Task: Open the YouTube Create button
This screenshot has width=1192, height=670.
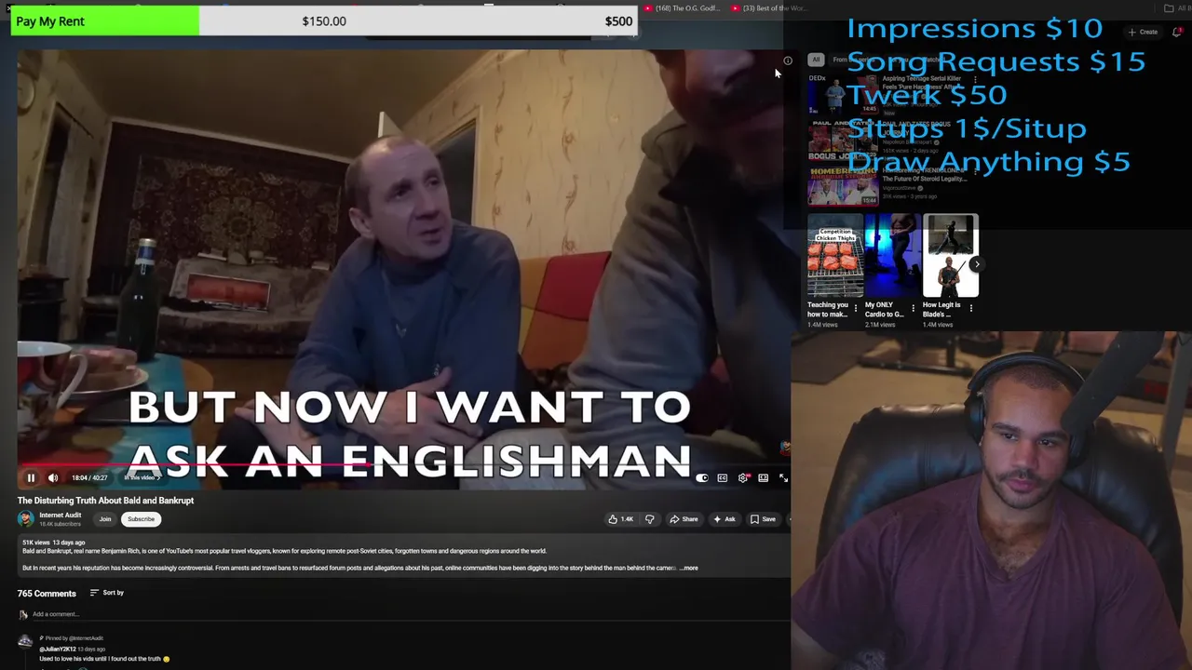Action: tap(1144, 32)
